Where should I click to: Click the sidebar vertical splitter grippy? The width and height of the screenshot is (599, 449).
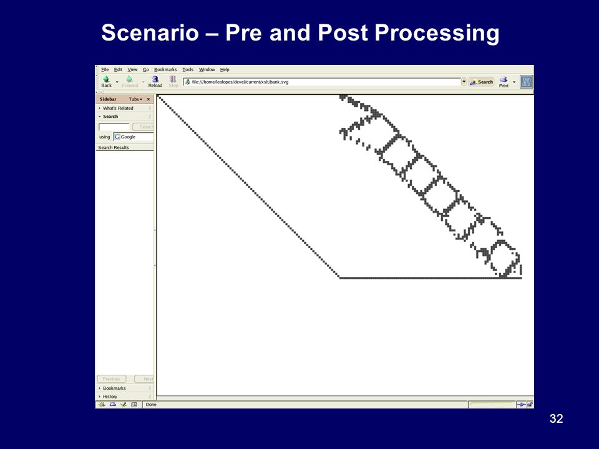click(x=155, y=248)
